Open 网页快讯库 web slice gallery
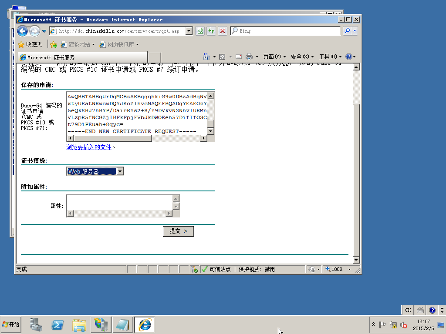The height and width of the screenshot is (334, 446). (x=119, y=45)
